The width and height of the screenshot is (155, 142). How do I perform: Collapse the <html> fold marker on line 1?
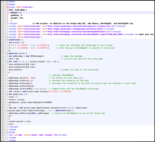[x=7, y=2]
